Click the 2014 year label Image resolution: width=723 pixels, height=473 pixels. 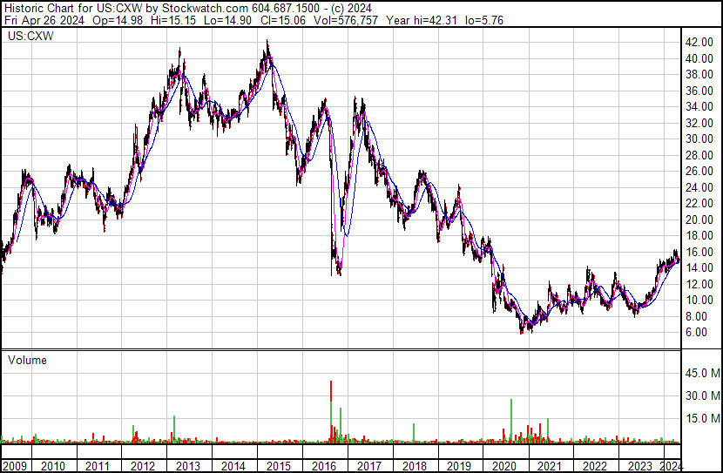pos(233,466)
